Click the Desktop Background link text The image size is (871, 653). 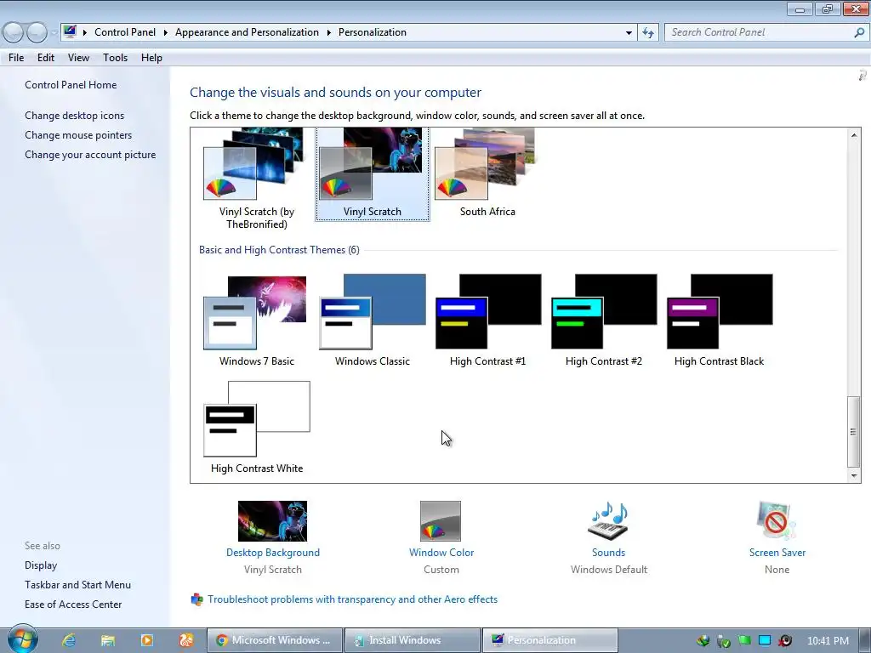(273, 553)
